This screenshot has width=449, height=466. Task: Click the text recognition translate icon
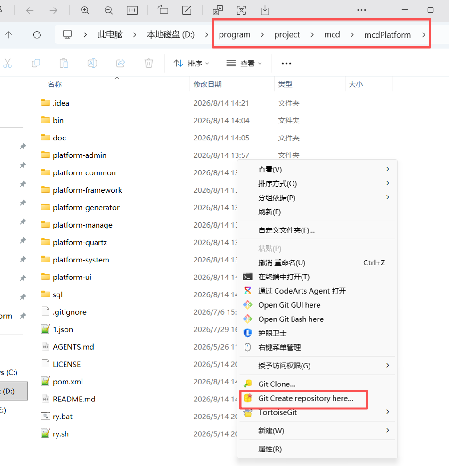click(218, 10)
